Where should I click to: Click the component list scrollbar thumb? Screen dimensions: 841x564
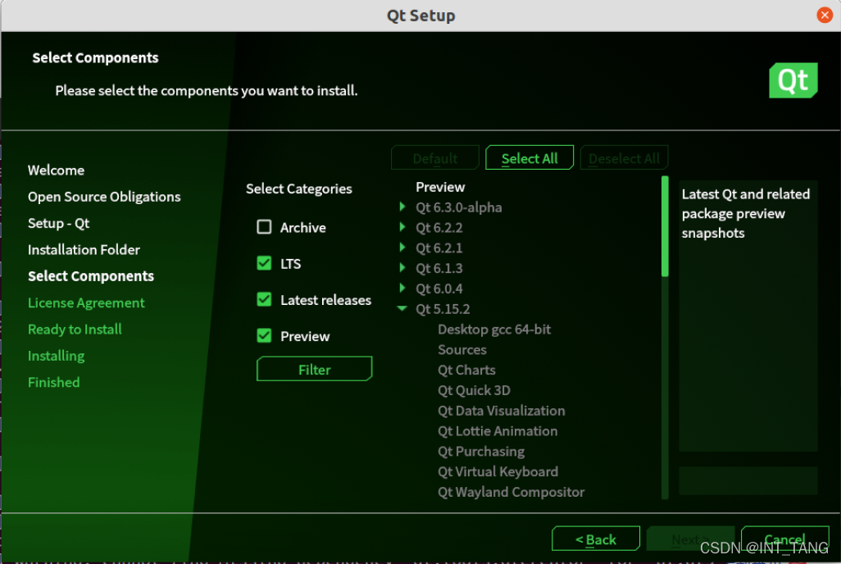click(665, 226)
